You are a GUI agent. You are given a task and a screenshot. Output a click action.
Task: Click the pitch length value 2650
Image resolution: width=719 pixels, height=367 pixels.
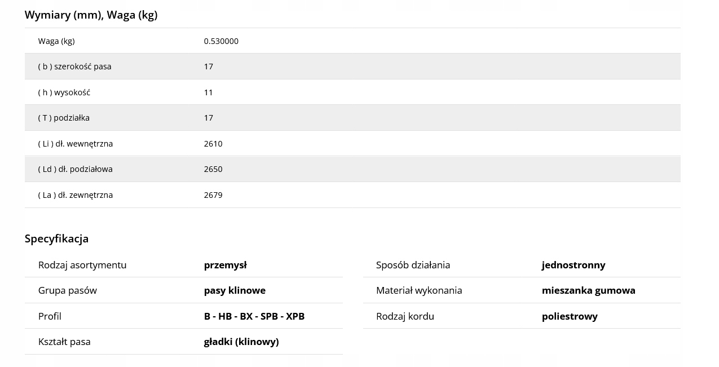213,169
